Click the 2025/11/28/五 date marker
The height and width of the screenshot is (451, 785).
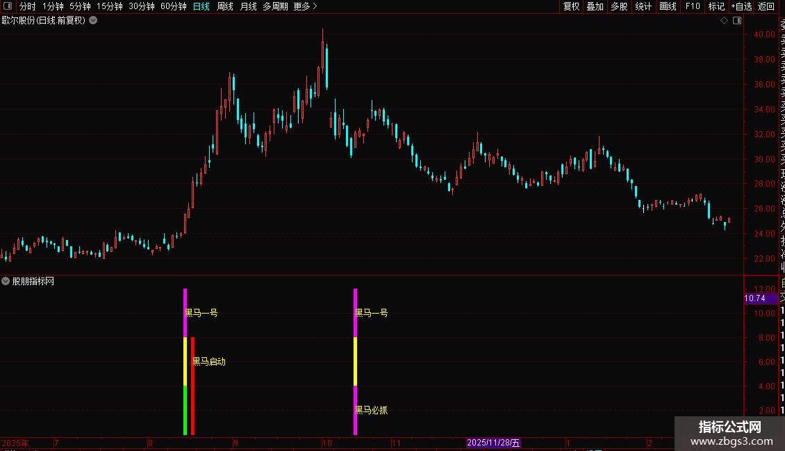pyautogui.click(x=493, y=443)
